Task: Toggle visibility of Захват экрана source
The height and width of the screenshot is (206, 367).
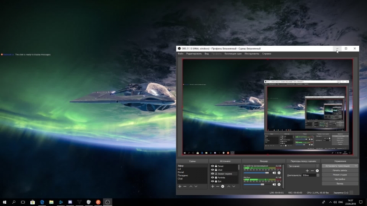Action: (212, 174)
